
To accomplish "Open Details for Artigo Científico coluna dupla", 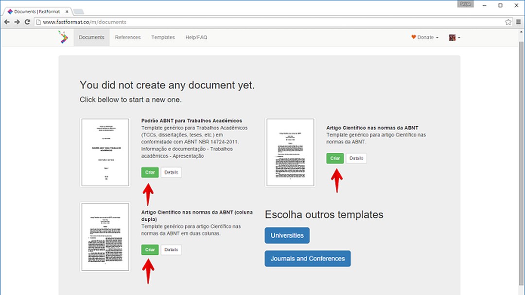I will pyautogui.click(x=171, y=250).
